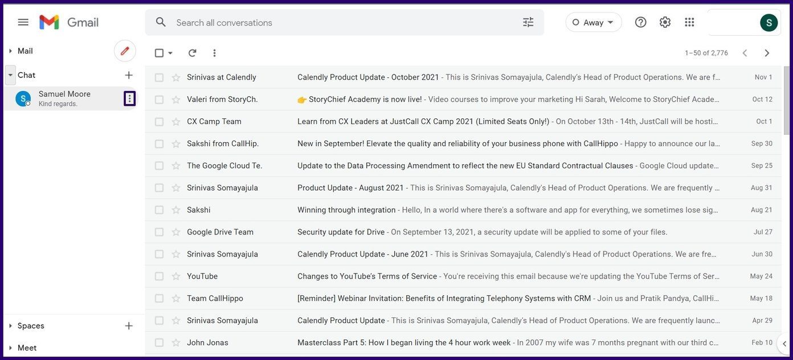Tick checkbox beside Google Drive Team email
This screenshot has width=793, height=360.
159,232
